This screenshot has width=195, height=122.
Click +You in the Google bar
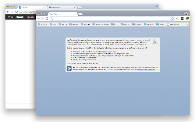(x=10, y=17)
